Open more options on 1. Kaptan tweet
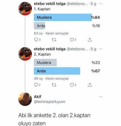This screenshot has width=121, height=126. [x=101, y=4]
